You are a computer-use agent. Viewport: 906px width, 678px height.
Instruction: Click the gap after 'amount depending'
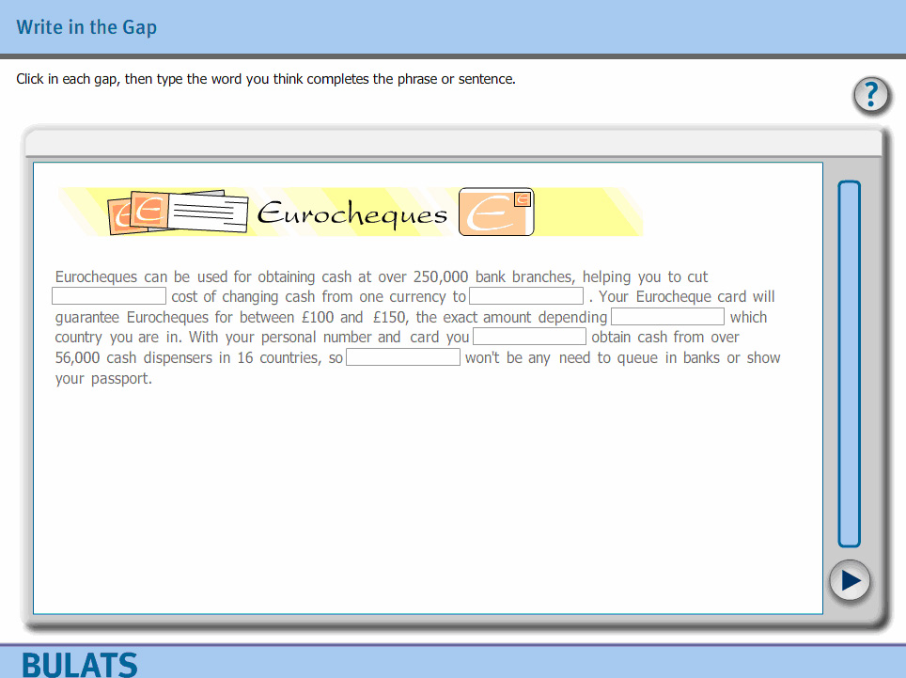coord(667,317)
